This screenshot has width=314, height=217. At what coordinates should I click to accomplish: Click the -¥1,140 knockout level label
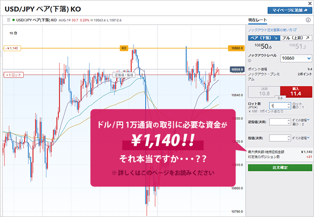click(x=12, y=48)
